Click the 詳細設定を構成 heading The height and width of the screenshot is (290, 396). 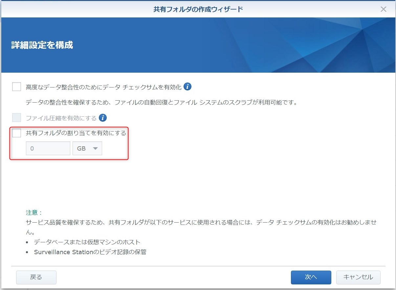(42, 45)
